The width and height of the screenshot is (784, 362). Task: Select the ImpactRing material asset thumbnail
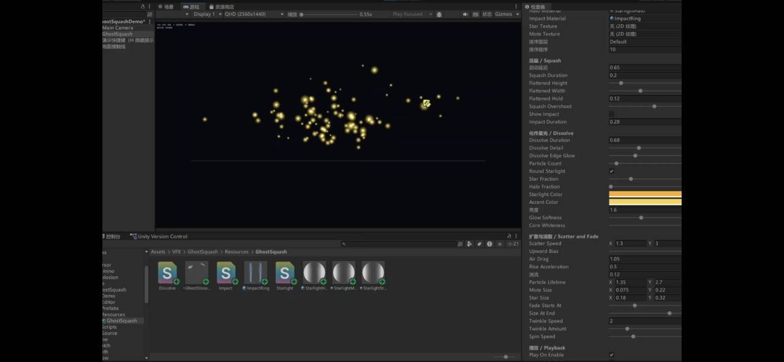point(255,273)
